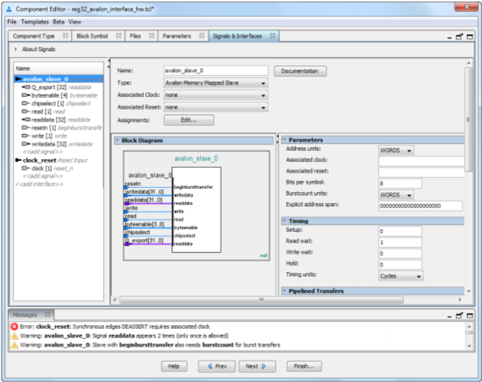
Task: Click the Component Editor title bar icon
Action: tap(9, 9)
